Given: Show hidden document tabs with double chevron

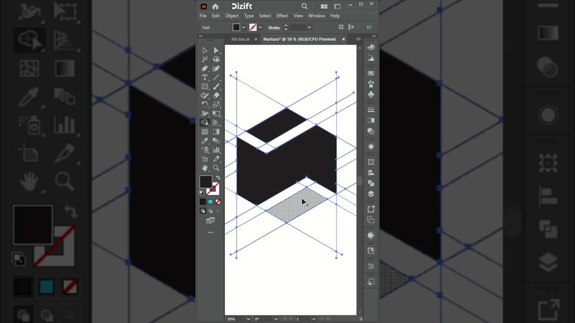Looking at the screenshot, I should coord(358,39).
